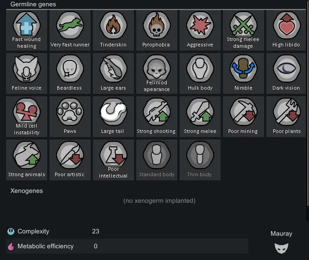Click the Metabolic efficiency stat row
The width and height of the screenshot is (309, 260).
[x=127, y=246]
